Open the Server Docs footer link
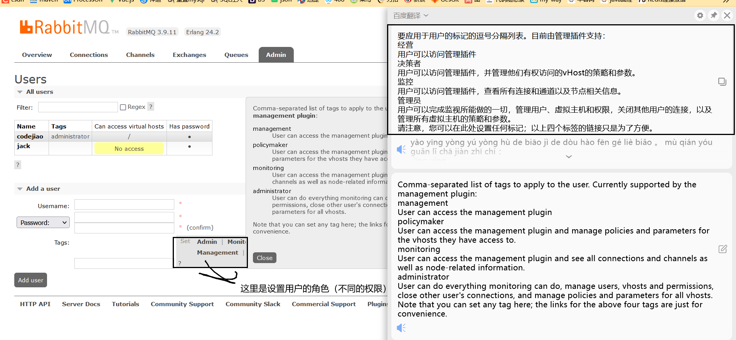This screenshot has height=340, width=736. (81, 304)
